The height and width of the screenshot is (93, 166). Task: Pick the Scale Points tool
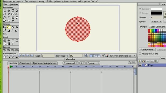13,11
